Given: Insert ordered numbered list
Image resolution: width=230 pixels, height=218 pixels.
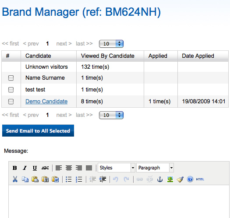Looking at the screenshot, I should click(x=79, y=179).
